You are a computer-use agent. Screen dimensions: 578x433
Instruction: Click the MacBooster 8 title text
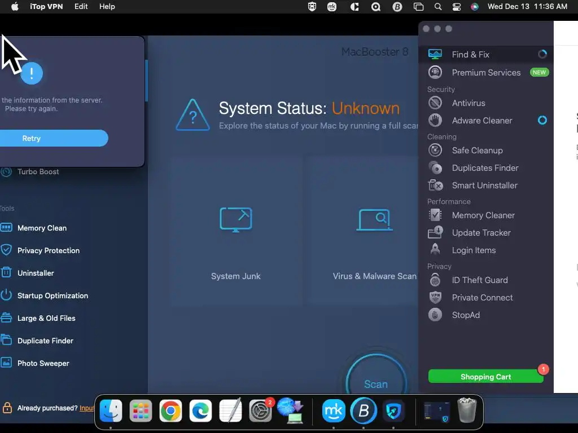pyautogui.click(x=375, y=52)
